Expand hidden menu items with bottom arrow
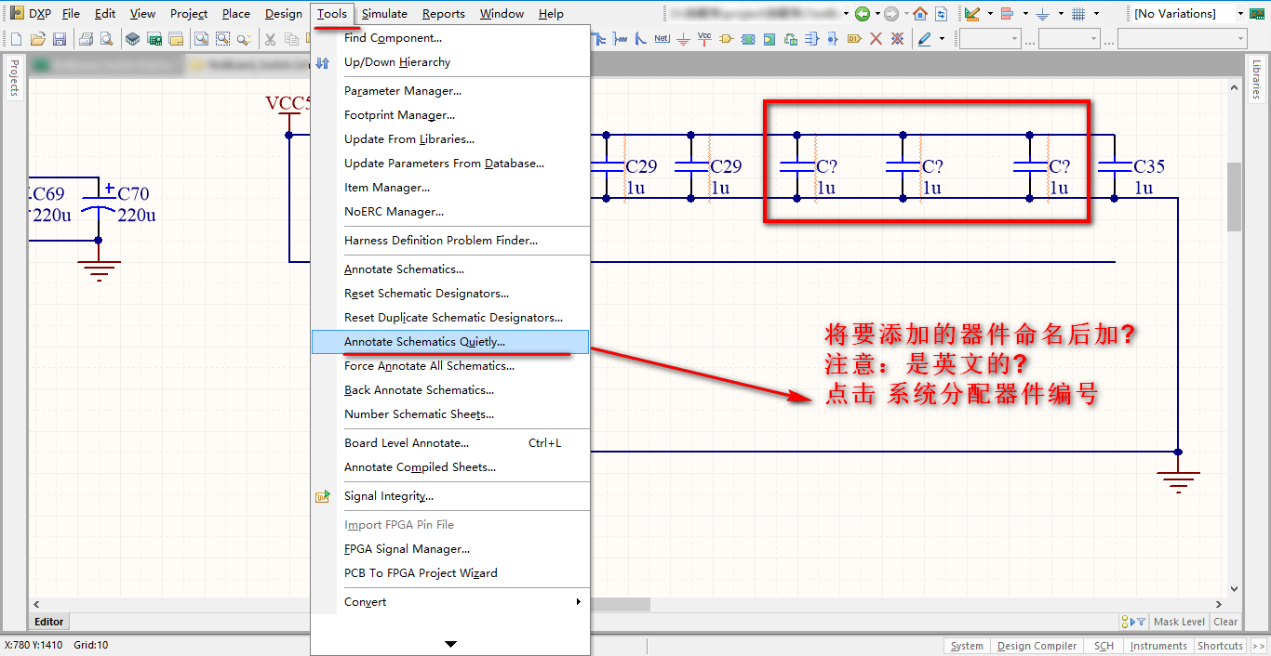This screenshot has height=656, width=1271. 450,644
